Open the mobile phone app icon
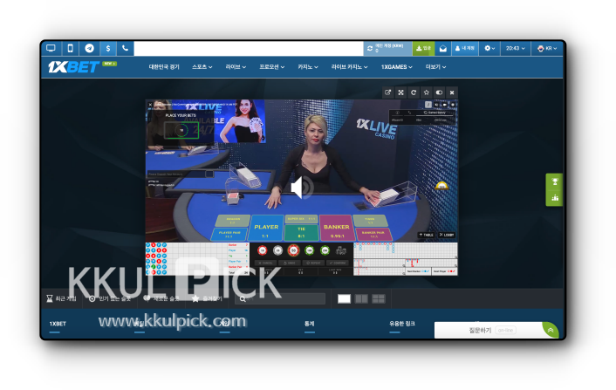Screen dimensions: 616x390 [71, 48]
